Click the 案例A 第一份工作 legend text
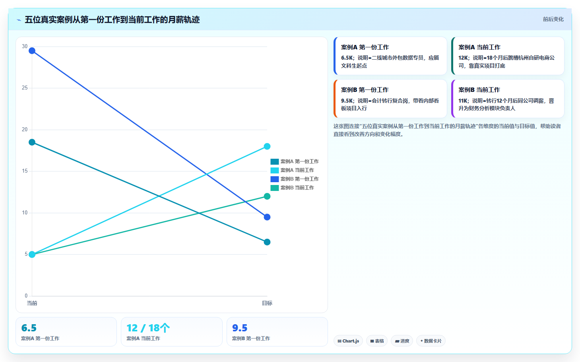 click(x=300, y=162)
